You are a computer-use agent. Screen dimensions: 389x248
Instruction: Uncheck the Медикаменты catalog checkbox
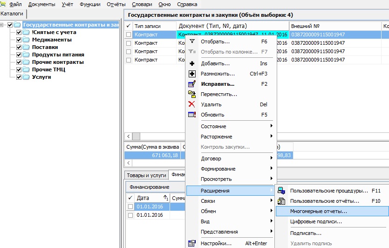pos(19,40)
